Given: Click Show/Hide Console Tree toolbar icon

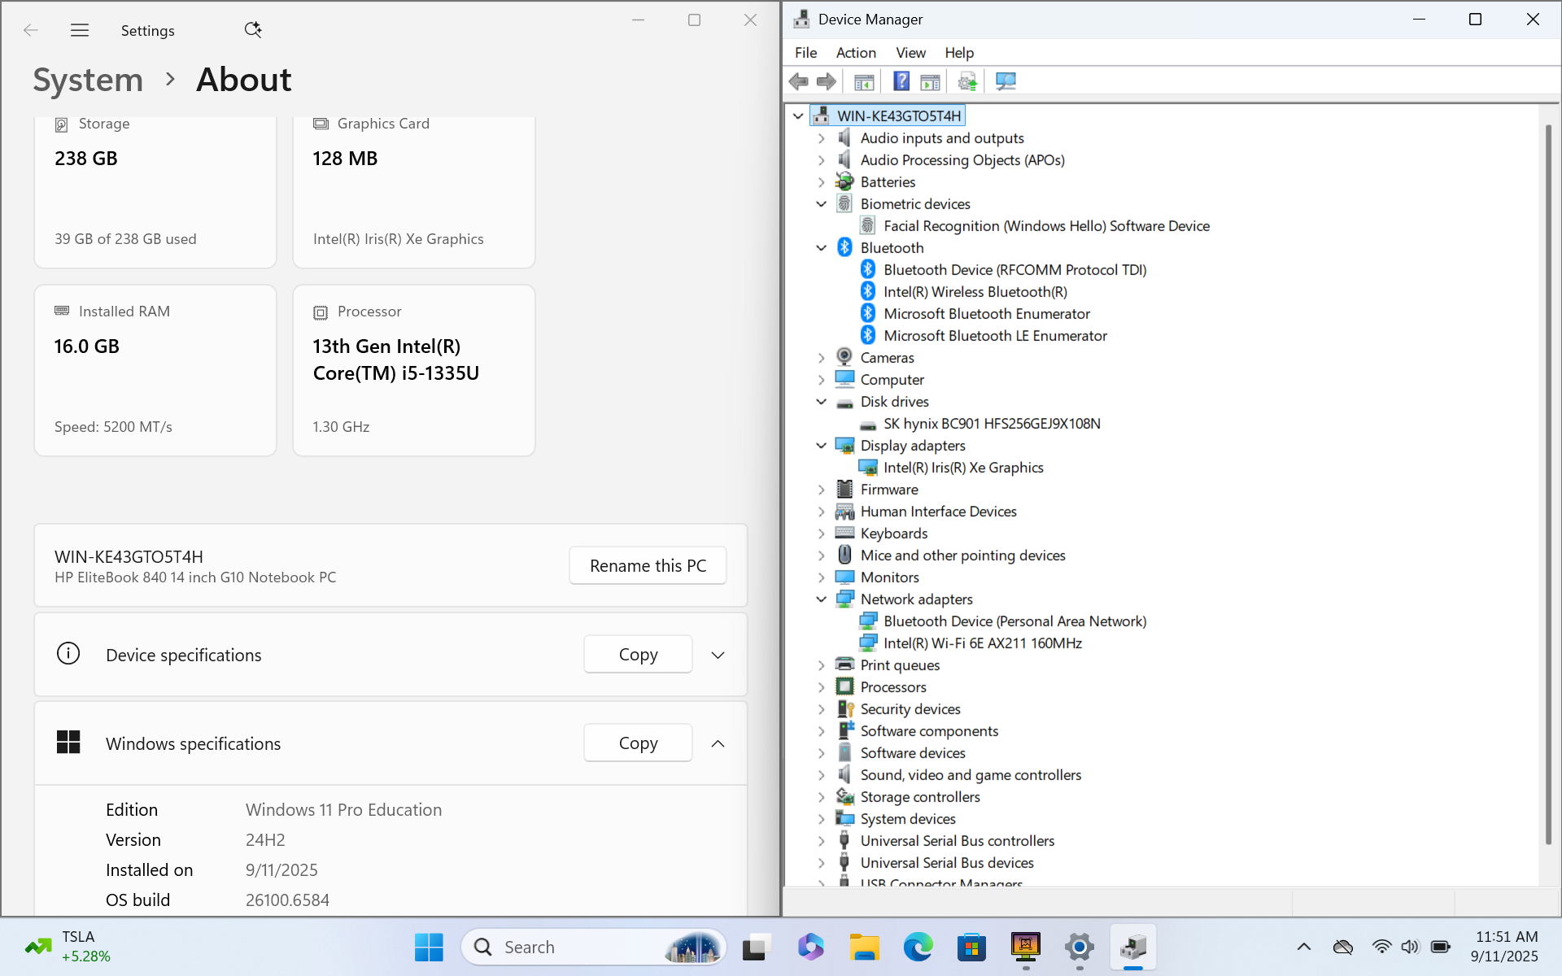Looking at the screenshot, I should pos(864,81).
